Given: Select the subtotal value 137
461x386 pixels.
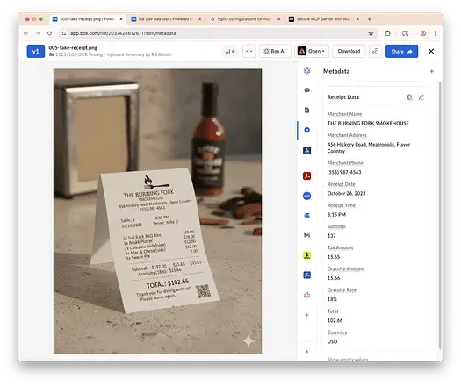Looking at the screenshot, I should coord(331,236).
